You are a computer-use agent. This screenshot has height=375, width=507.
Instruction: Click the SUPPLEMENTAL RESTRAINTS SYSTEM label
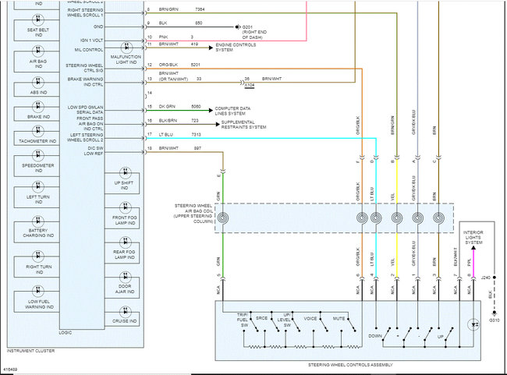tap(243, 125)
